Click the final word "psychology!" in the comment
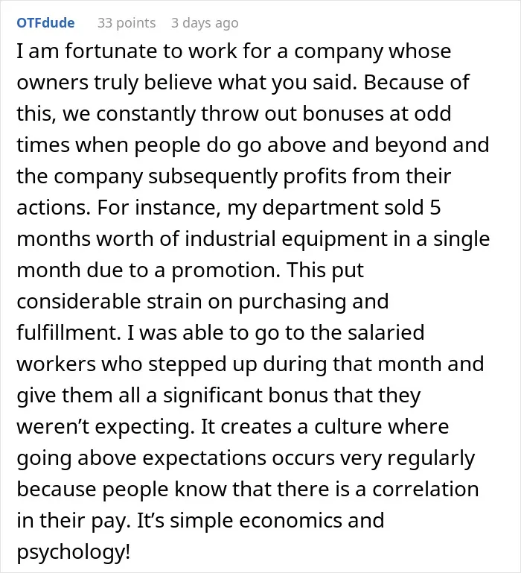The height and width of the screenshot is (573, 521). coord(74,553)
